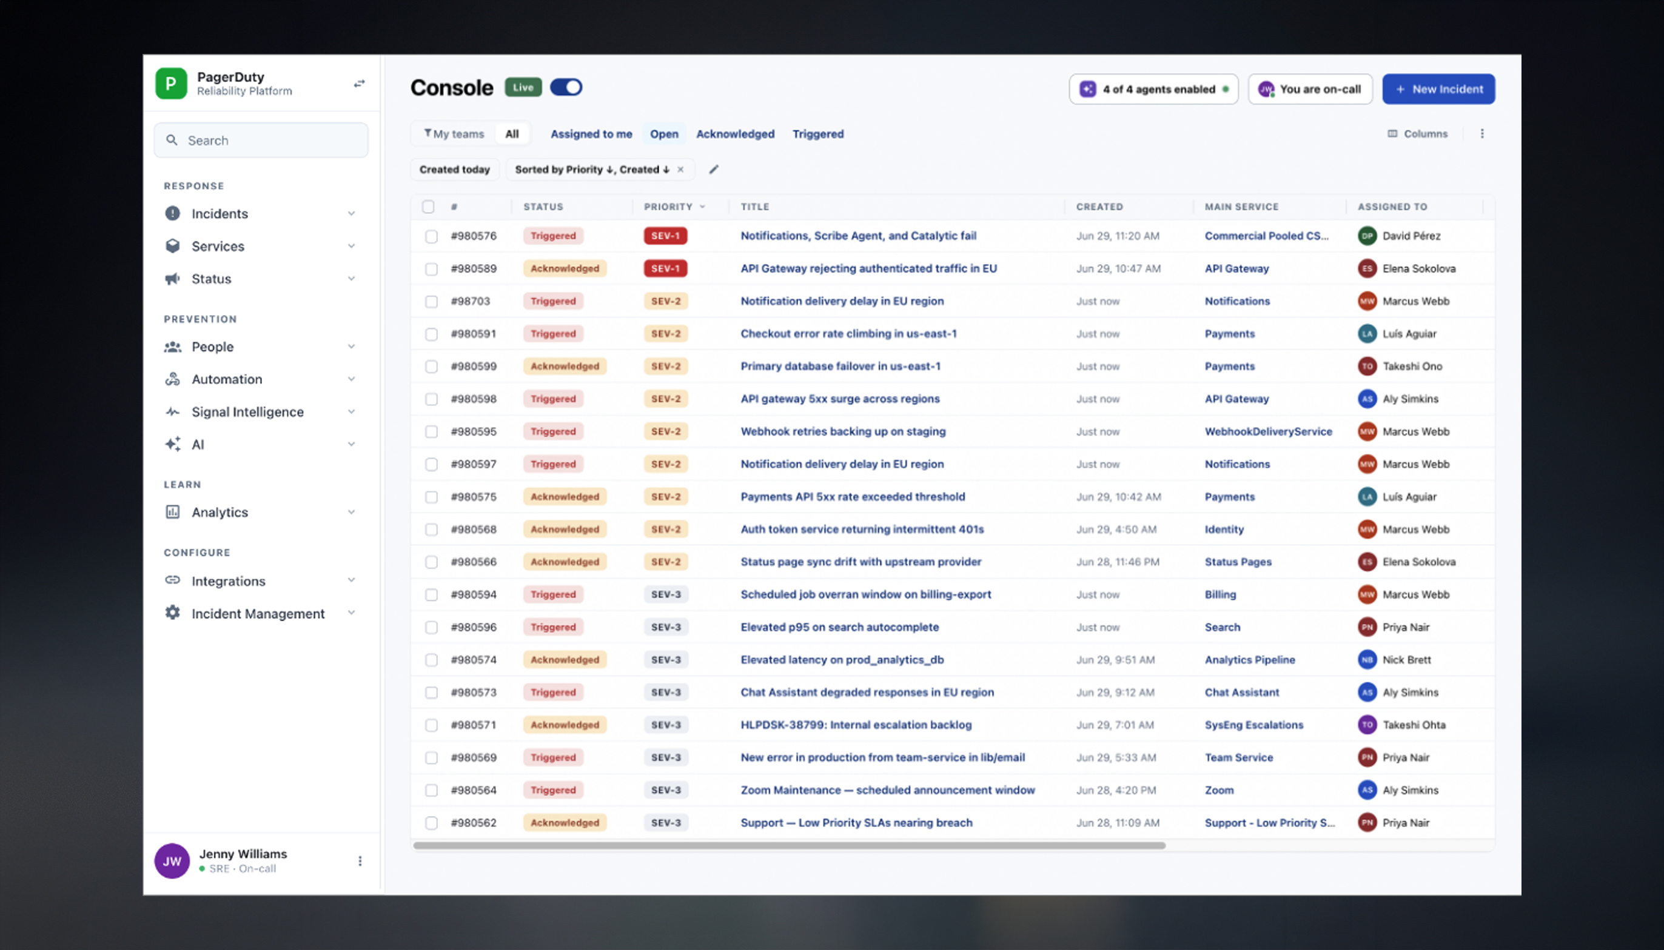Open the table more options kebab menu
This screenshot has height=950, width=1664.
click(x=1482, y=134)
